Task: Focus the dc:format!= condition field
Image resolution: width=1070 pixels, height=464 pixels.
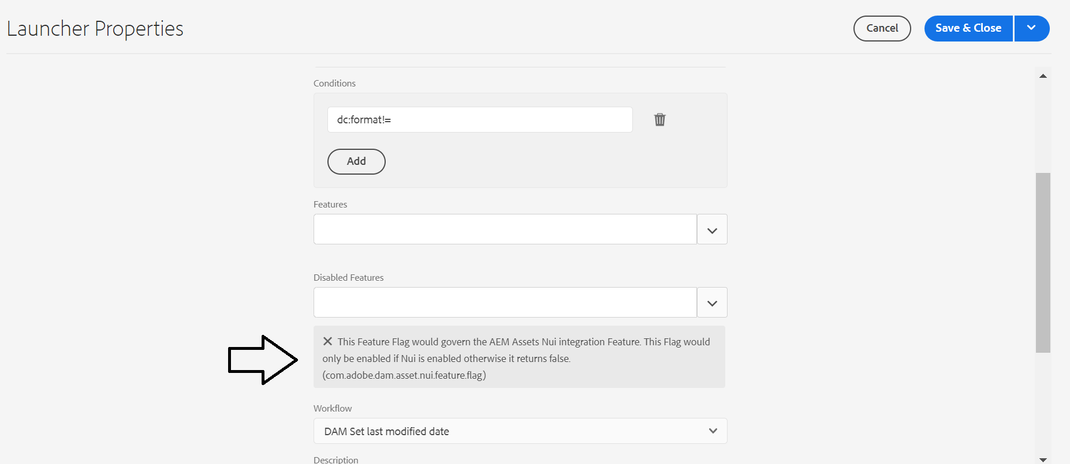Action: click(479, 120)
